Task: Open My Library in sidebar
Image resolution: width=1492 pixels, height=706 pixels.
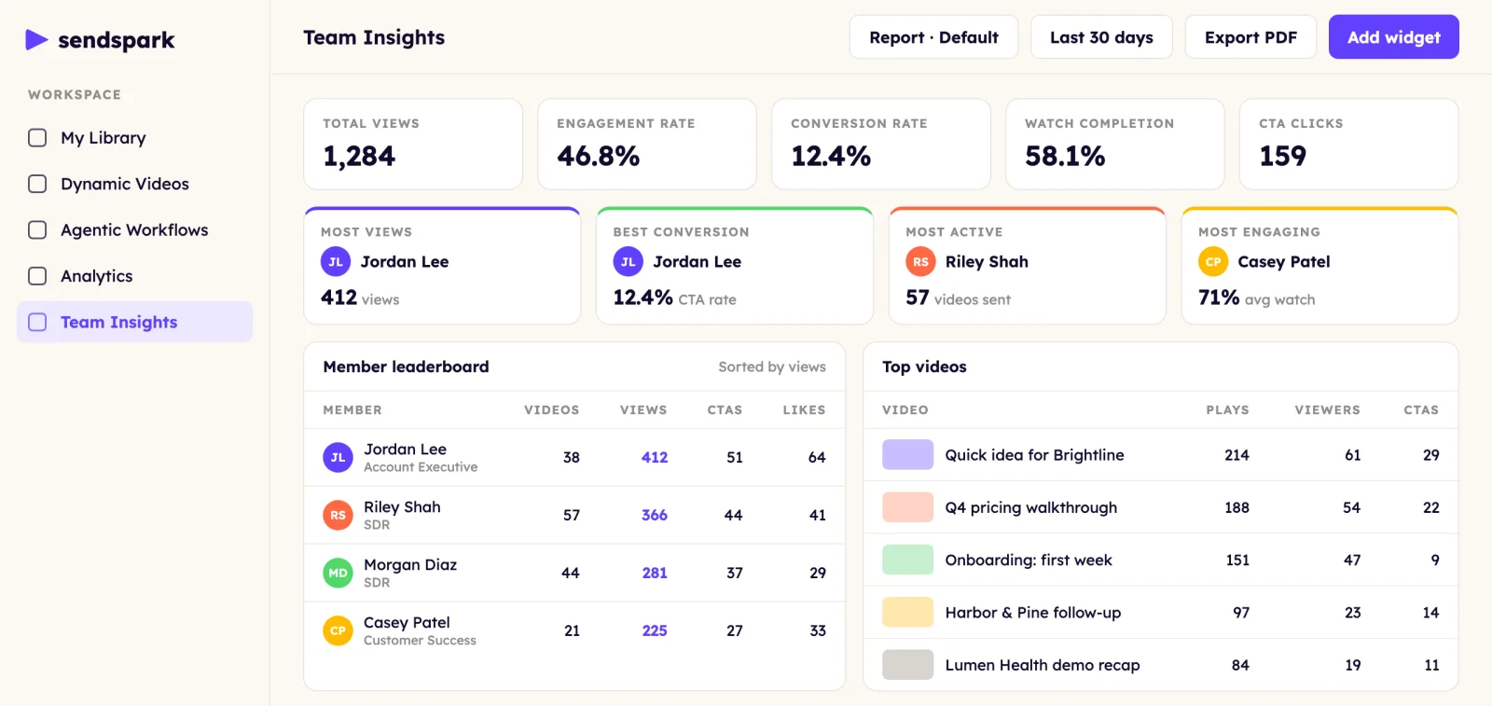Action: (134, 138)
